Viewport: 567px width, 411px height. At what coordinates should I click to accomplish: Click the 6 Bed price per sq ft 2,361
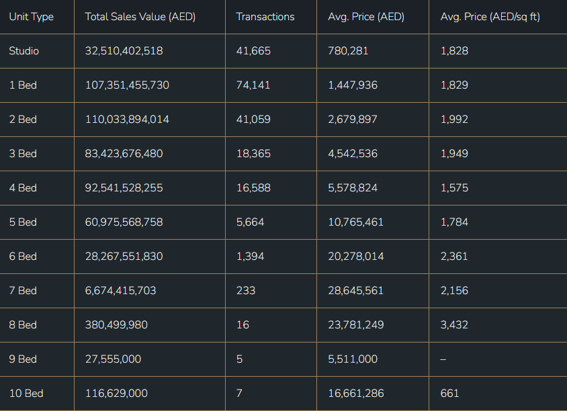454,257
